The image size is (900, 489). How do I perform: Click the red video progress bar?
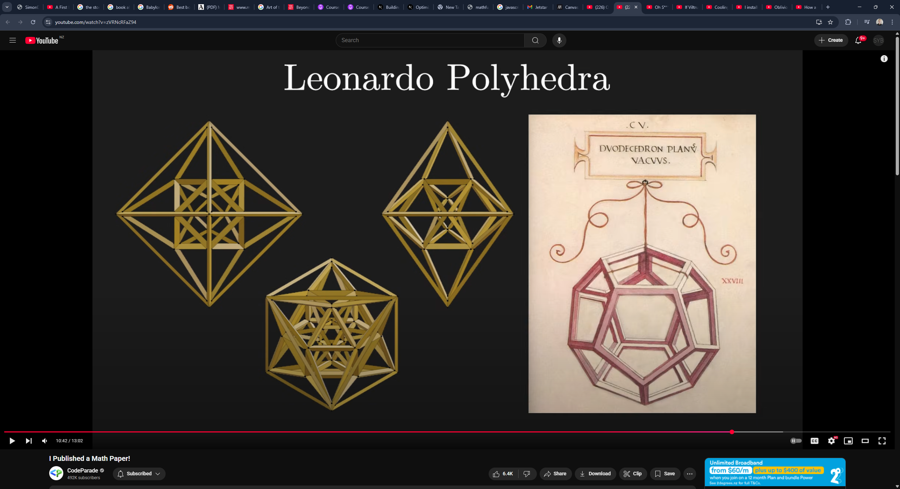352,432
